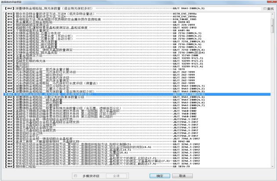
Task: Enable the 多模块评级 checkbox
Action: (x=76, y=176)
